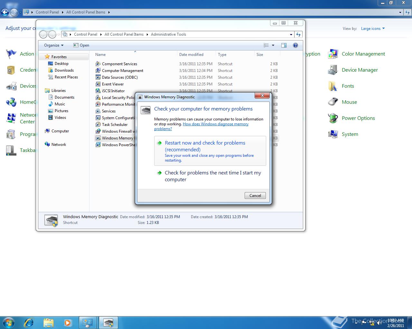The image size is (412, 329).
Task: Open the Organize dropdown menu
Action: [x=54, y=45]
